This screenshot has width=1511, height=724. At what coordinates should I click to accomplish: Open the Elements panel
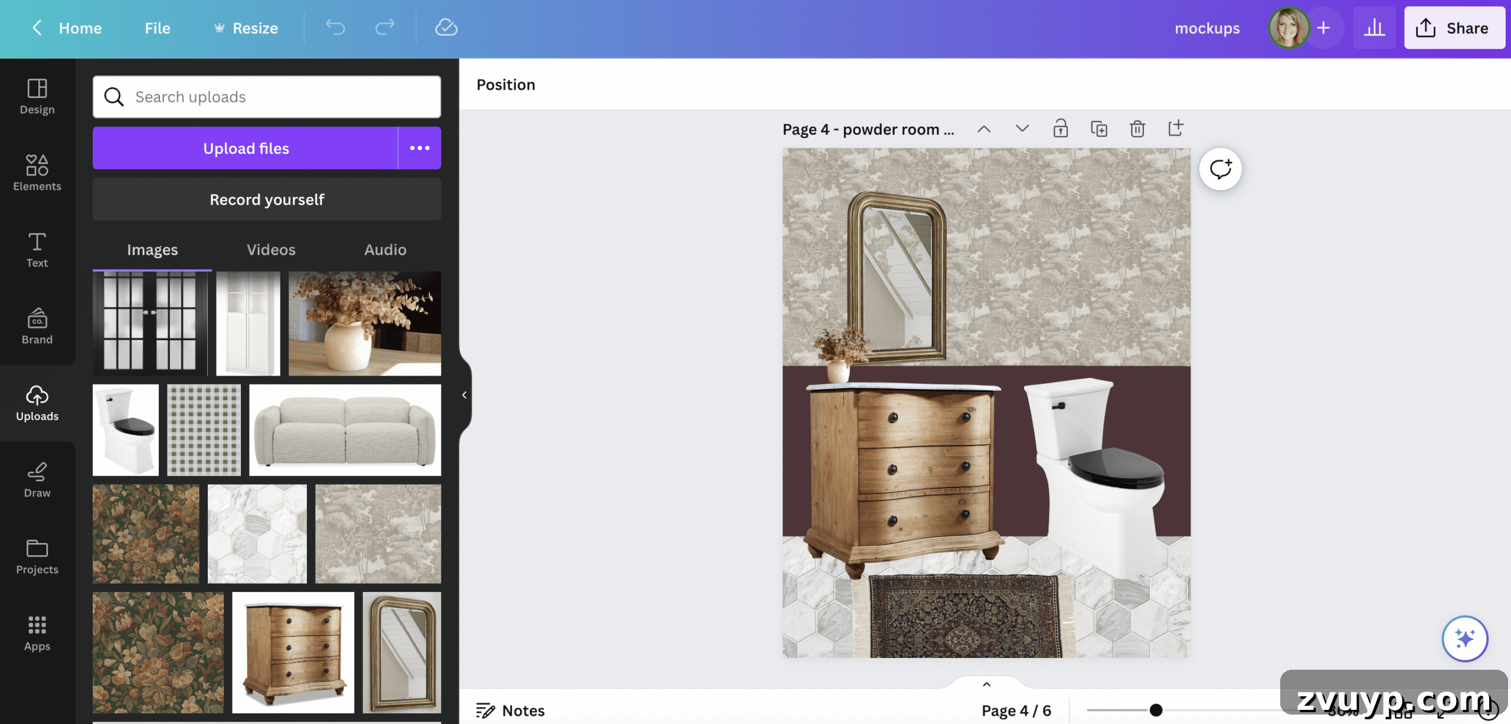(37, 173)
